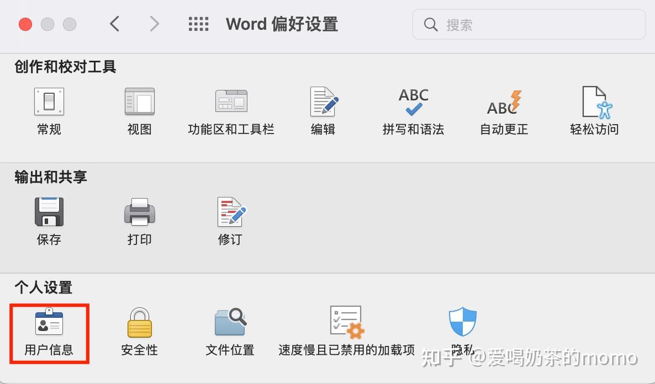Open the 常规 (General) preferences icon
Viewport: 655px width, 384px height.
coord(49,102)
